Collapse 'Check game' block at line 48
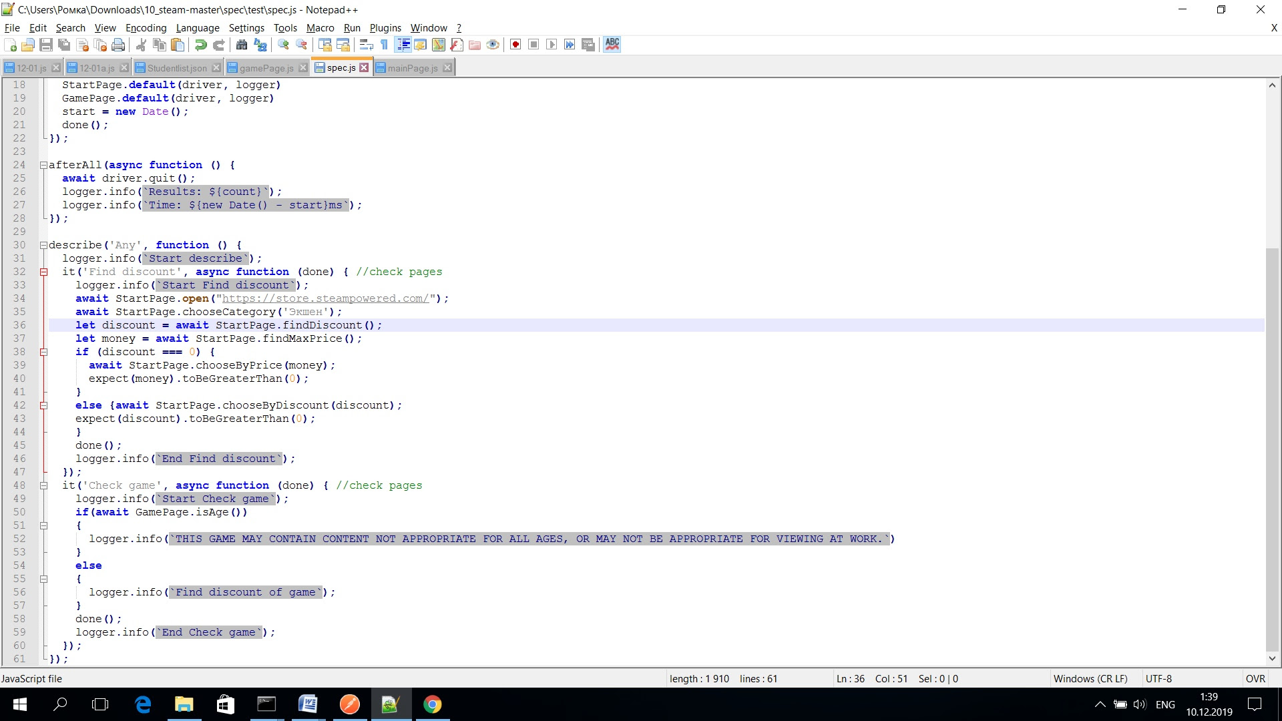1282x721 pixels. 43,485
